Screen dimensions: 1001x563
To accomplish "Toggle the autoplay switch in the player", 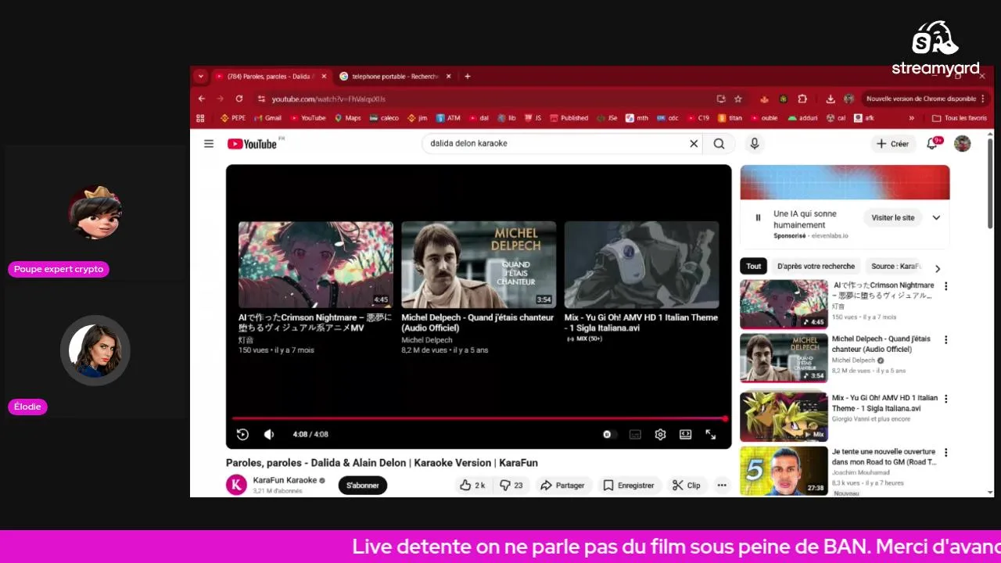I will point(609,435).
